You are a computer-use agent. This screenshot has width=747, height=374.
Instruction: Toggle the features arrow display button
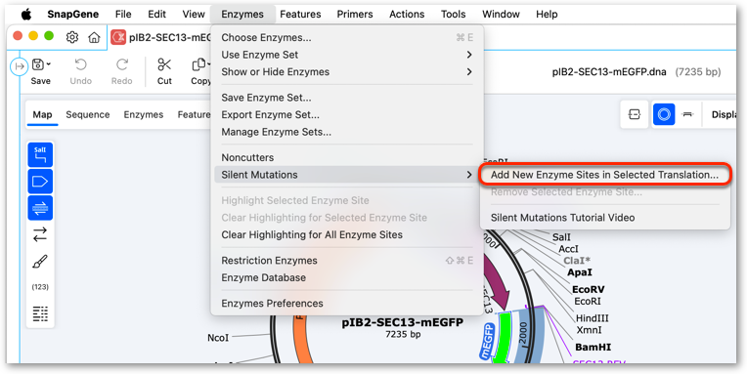[x=40, y=182]
